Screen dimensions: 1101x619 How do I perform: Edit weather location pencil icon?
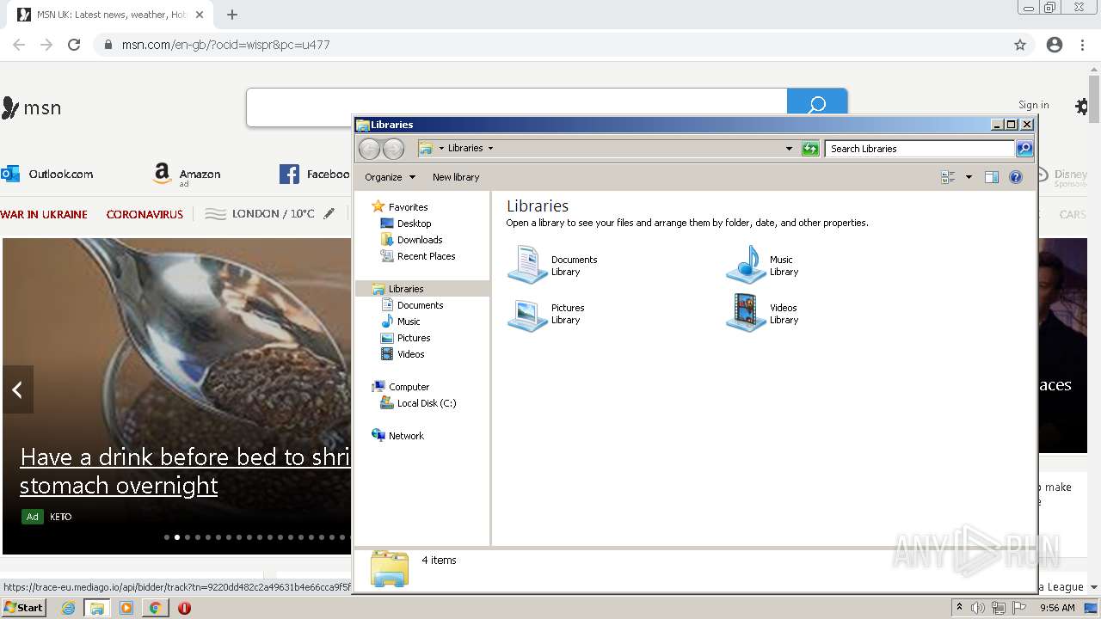[329, 213]
